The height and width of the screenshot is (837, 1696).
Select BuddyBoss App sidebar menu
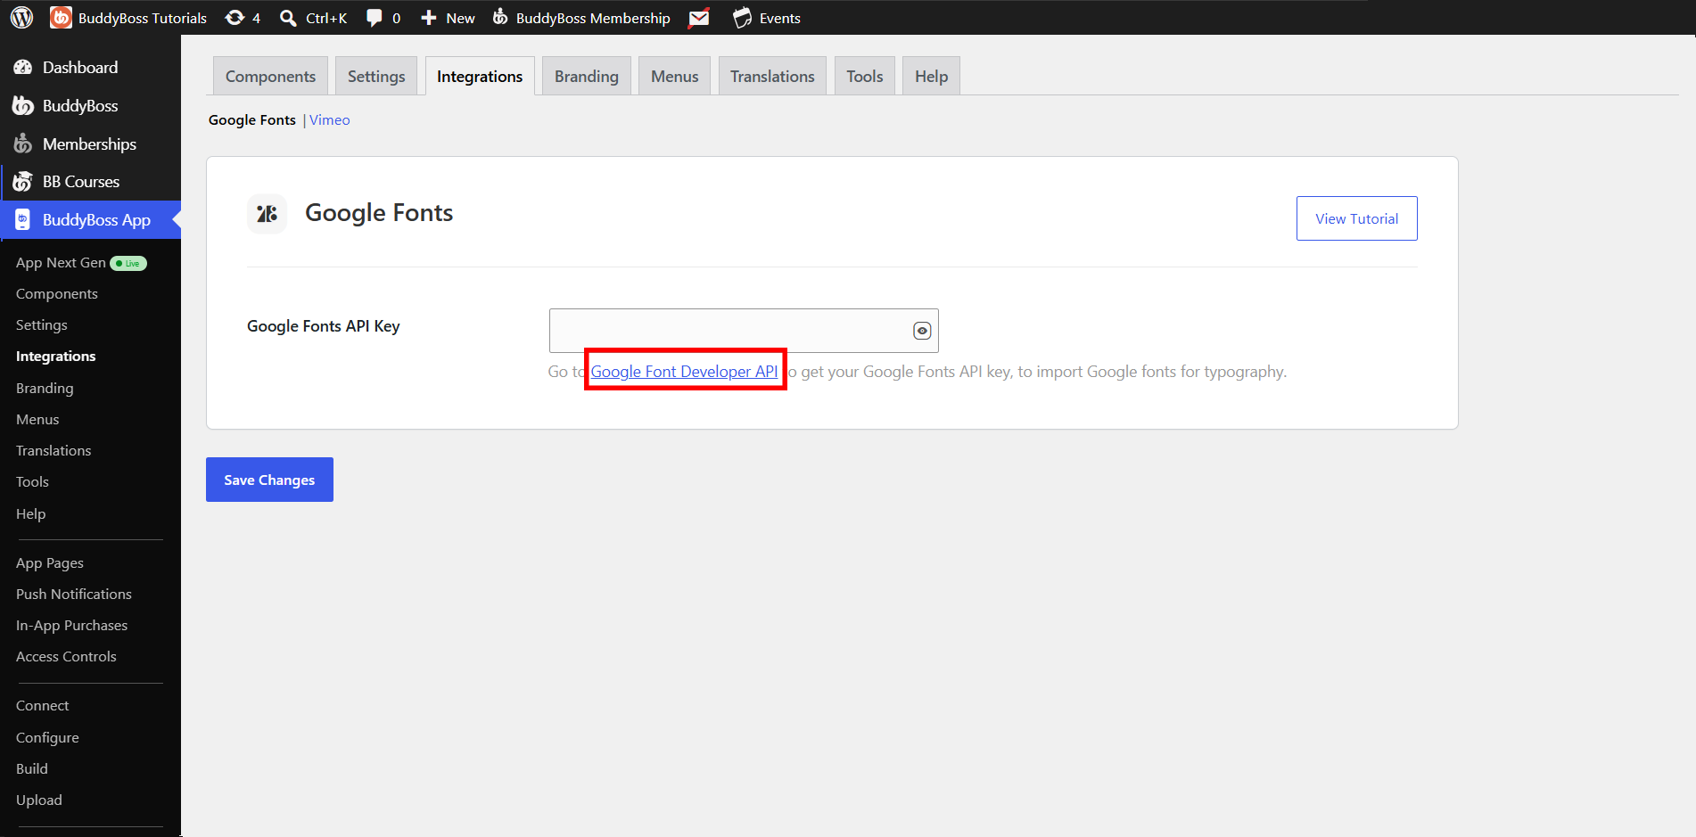click(90, 220)
